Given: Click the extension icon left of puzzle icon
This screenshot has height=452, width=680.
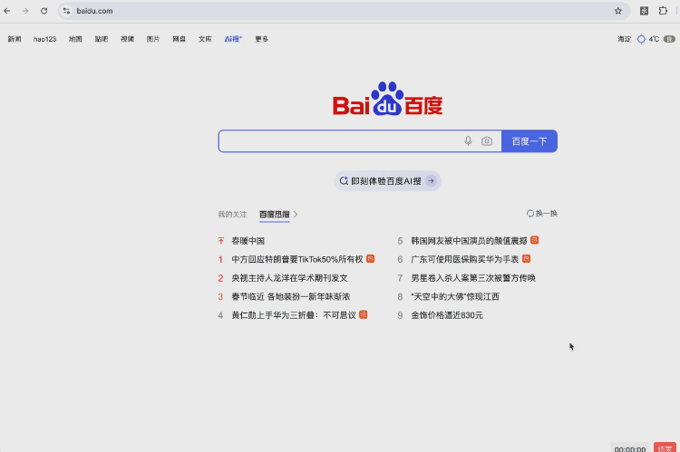Looking at the screenshot, I should click(644, 11).
